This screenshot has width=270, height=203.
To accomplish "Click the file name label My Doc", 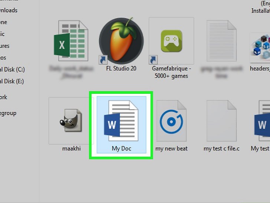I will pyautogui.click(x=121, y=148).
